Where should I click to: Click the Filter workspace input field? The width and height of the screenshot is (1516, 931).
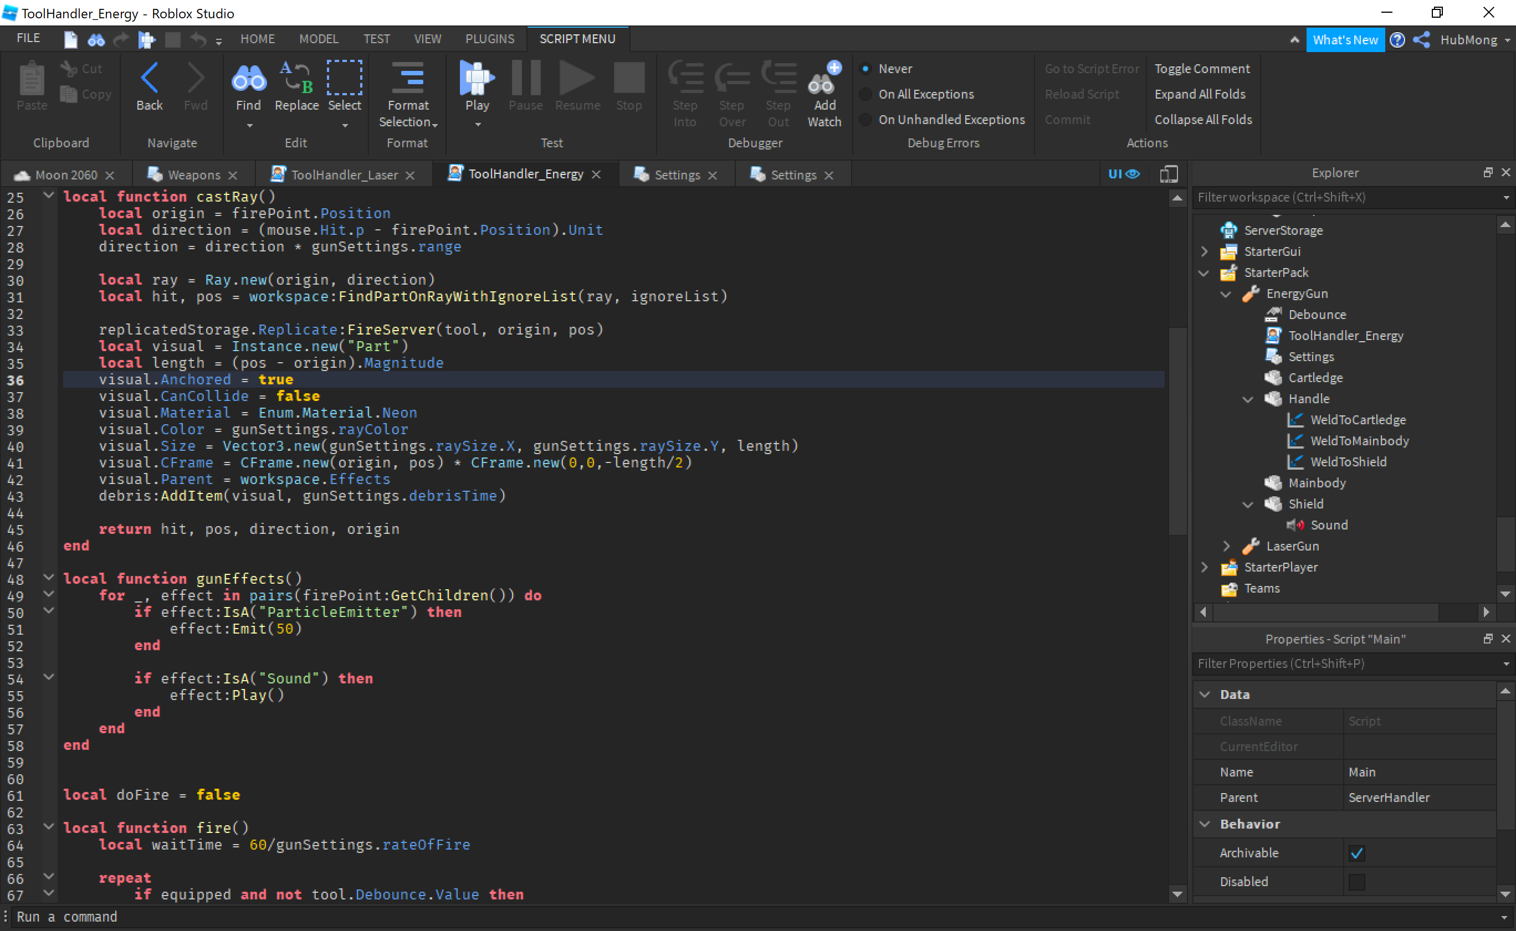pyautogui.click(x=1343, y=197)
